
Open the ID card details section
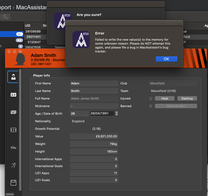pos(13,94)
